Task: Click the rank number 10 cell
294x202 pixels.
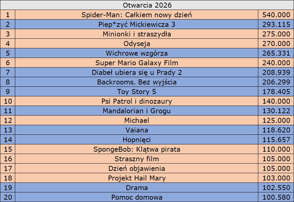Action: pos(8,101)
